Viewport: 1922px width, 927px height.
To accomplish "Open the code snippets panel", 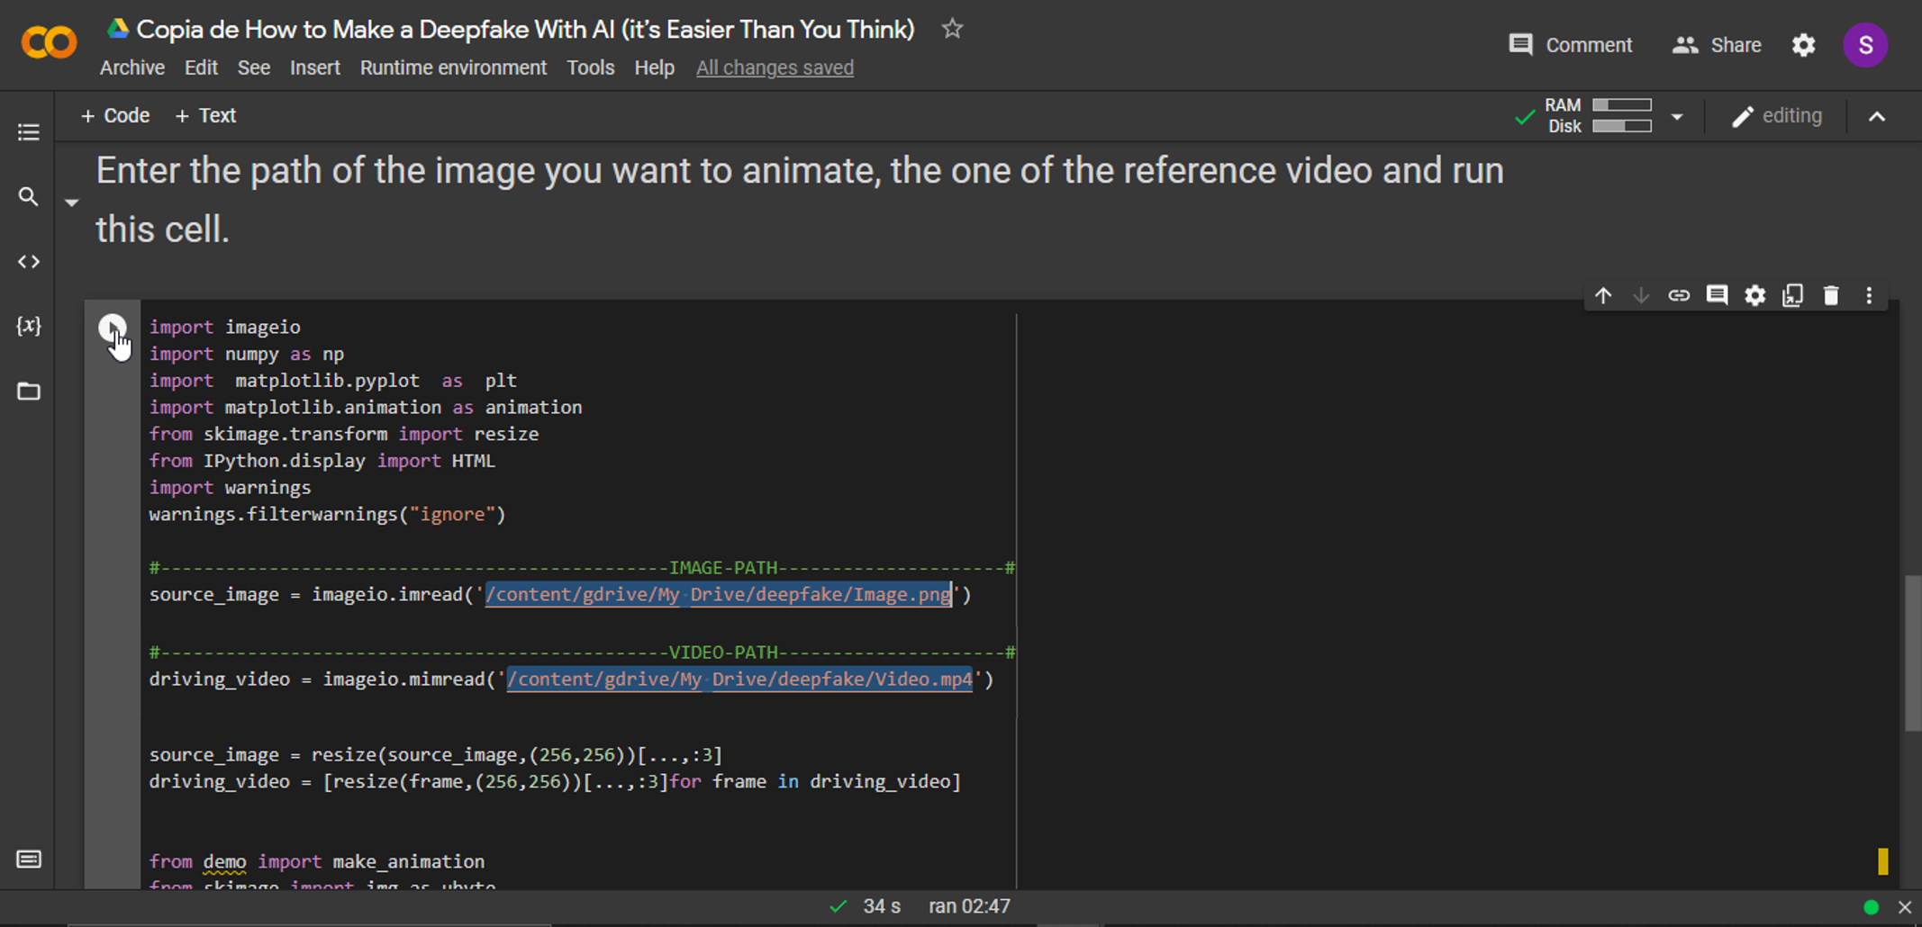I will pos(28,261).
